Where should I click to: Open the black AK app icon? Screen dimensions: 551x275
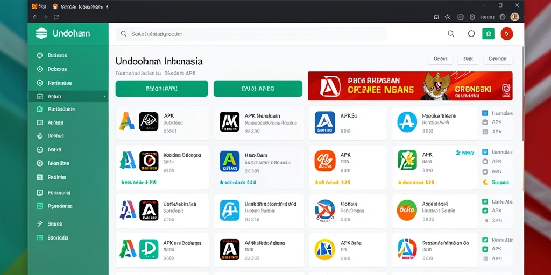(229, 122)
